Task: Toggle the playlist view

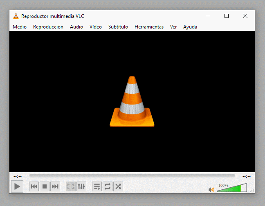Action: (97, 186)
